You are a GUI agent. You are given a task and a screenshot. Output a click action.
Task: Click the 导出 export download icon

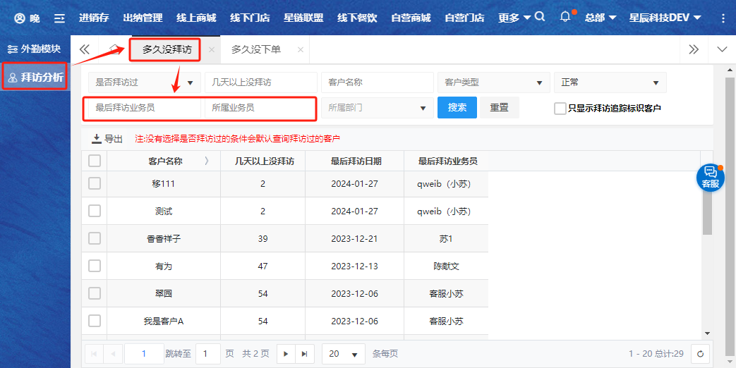pyautogui.click(x=97, y=139)
